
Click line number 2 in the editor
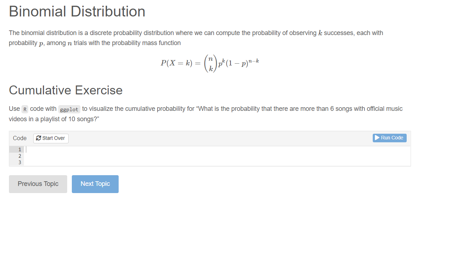20,156
